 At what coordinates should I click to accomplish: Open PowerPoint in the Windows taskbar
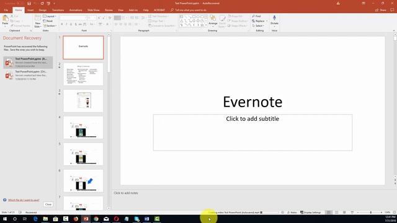(86, 219)
